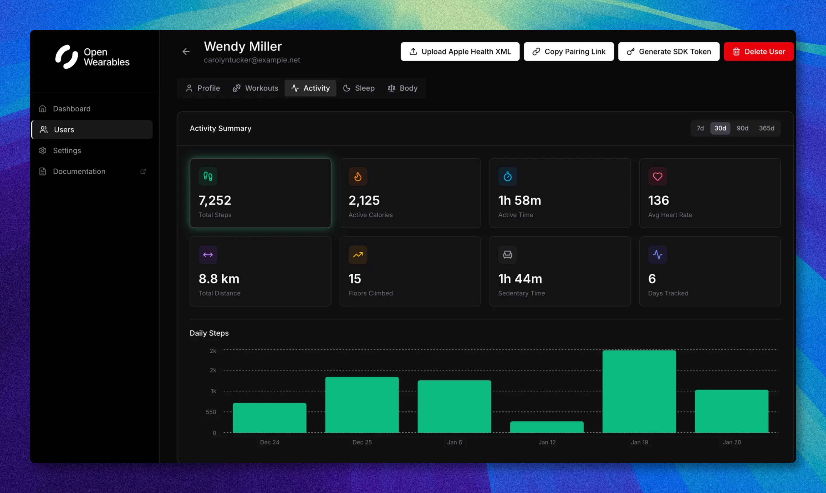Click the Delete User button
826x493 pixels.
tap(759, 52)
